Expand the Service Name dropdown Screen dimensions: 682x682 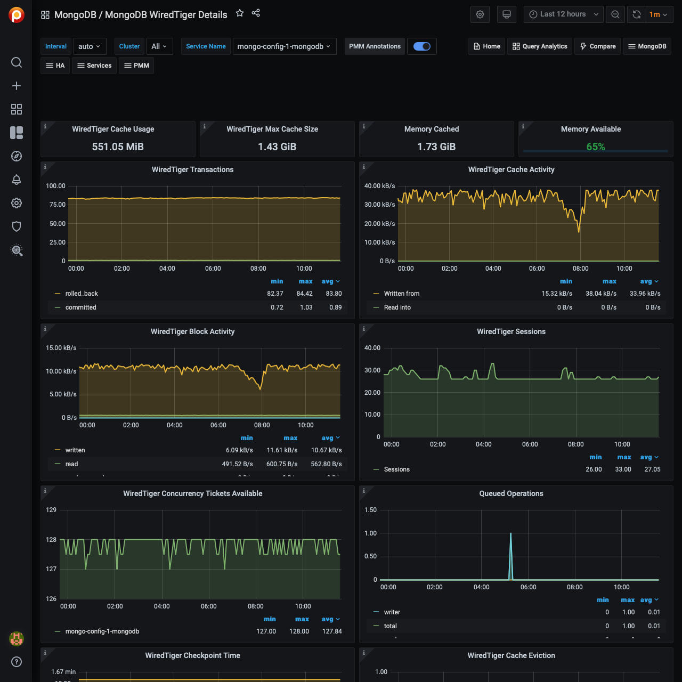[x=284, y=46]
